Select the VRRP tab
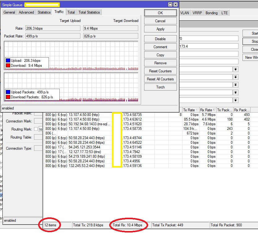258x235 pixels. click(x=197, y=13)
